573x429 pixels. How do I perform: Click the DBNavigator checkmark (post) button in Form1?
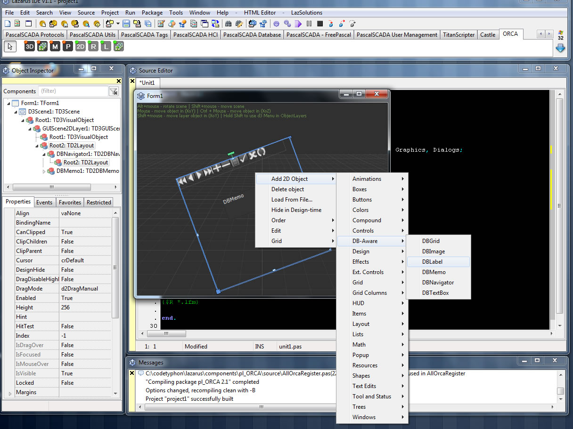(243, 159)
